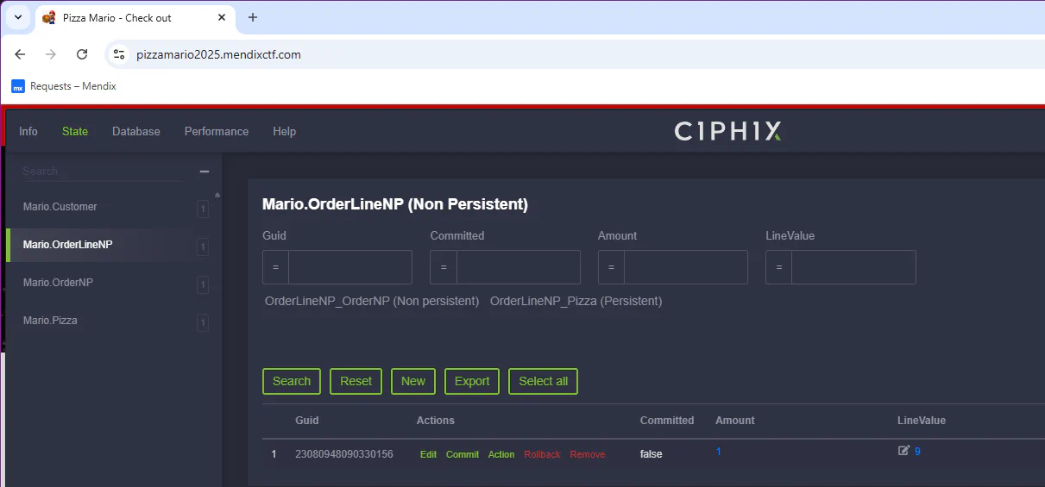Open the Database menu
1045x487 pixels.
point(136,131)
